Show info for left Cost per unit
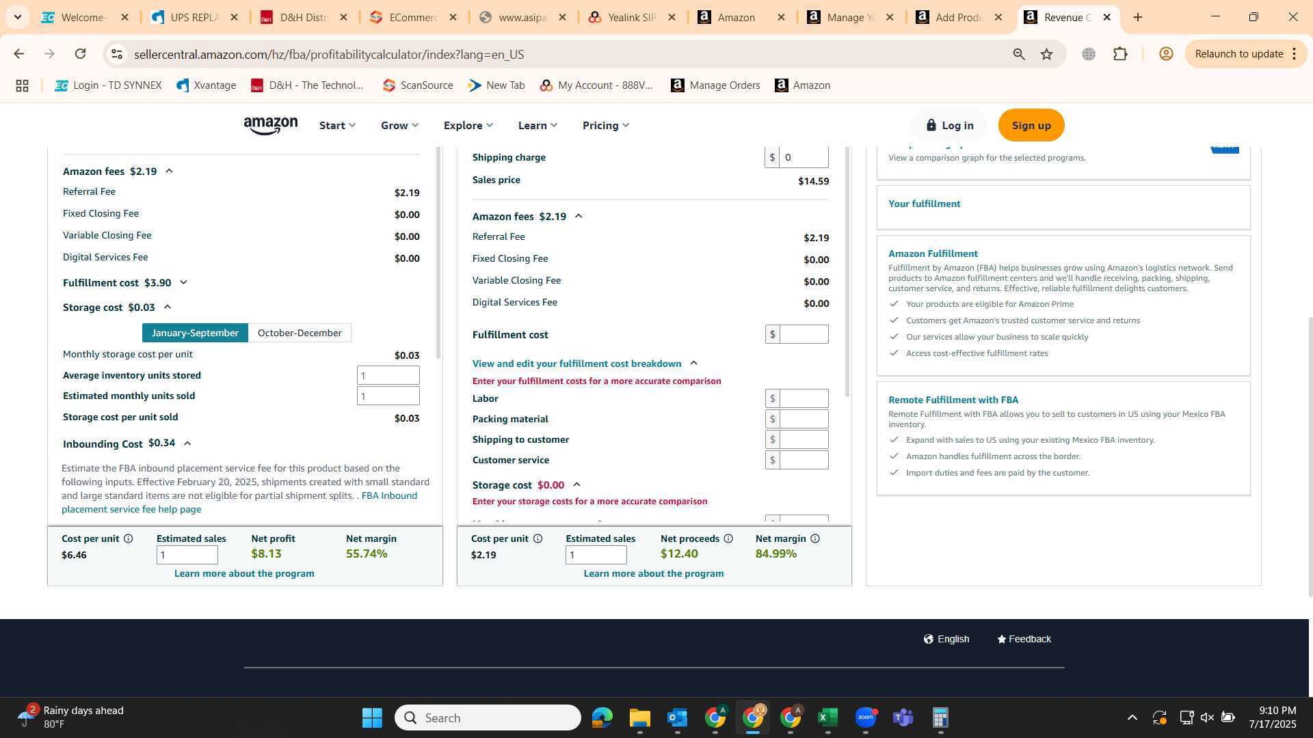This screenshot has height=738, width=1313. coord(128,538)
